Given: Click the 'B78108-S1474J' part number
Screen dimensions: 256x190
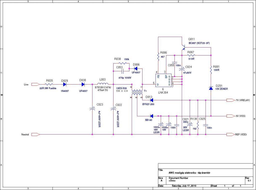Looking at the screenshot, I should tap(103, 87).
